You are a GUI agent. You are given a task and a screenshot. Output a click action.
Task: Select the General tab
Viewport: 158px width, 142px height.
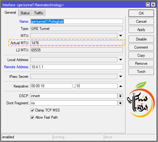[10, 12]
